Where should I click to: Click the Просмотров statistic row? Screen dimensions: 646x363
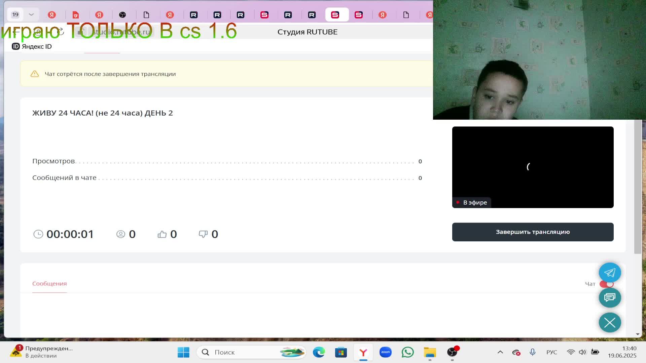(227, 161)
